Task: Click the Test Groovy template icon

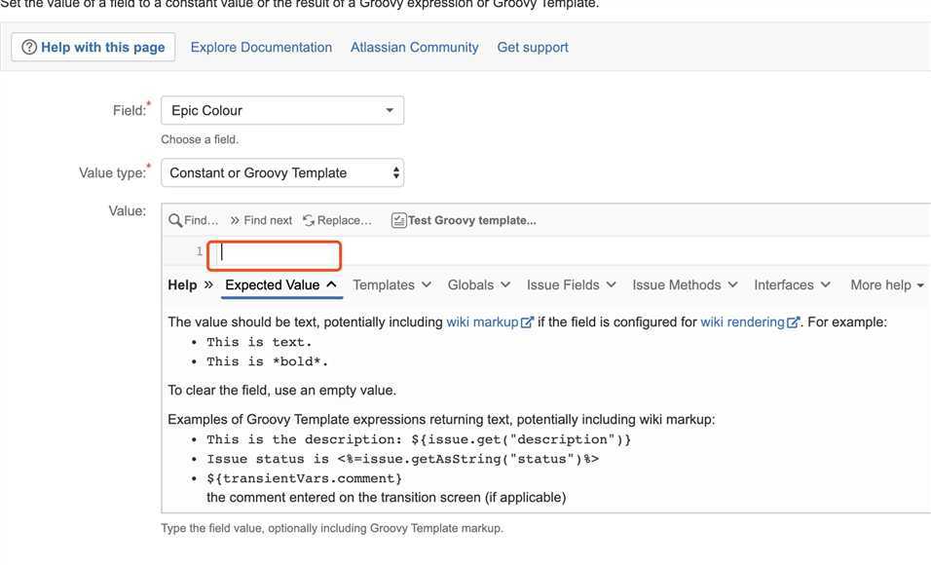Action: click(x=398, y=220)
